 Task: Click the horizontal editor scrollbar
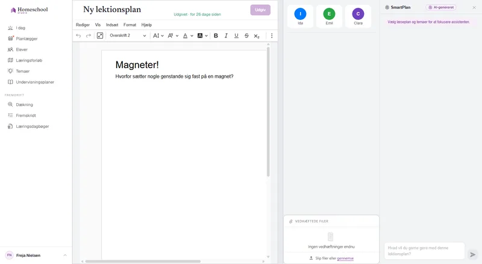143,262
